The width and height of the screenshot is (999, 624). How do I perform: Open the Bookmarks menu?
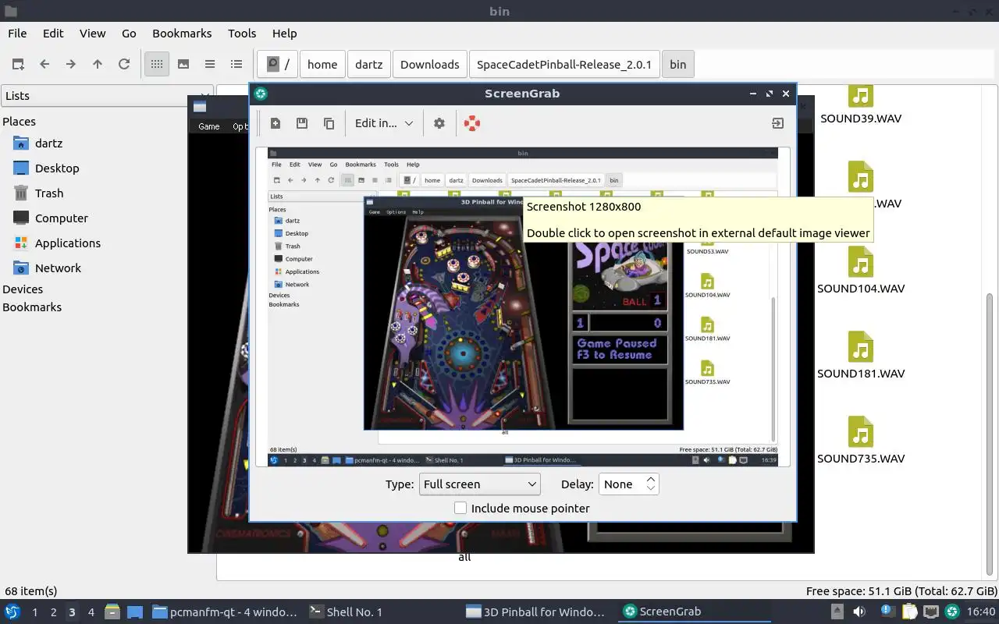[x=182, y=34]
